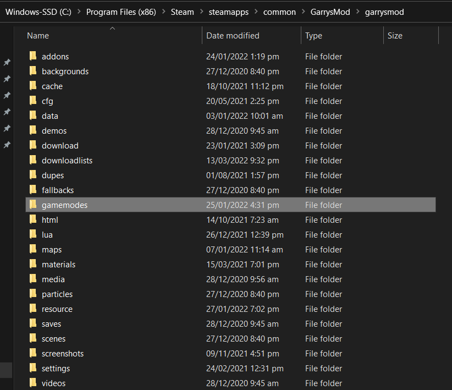The height and width of the screenshot is (390, 452).
Task: Select the settings folder name
Action: point(56,369)
